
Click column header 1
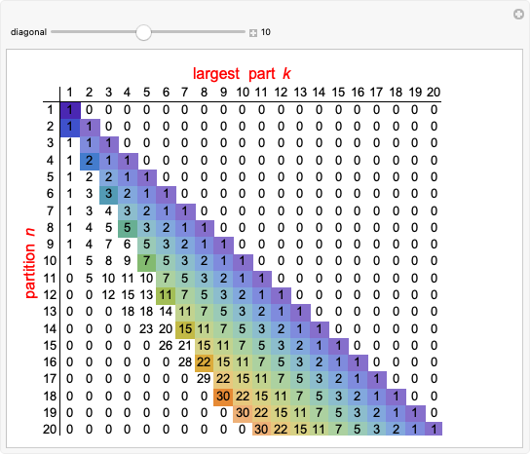[x=69, y=93]
